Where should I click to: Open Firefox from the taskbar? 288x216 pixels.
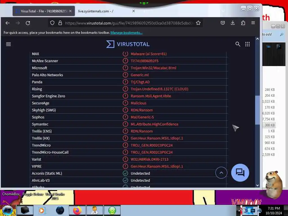pyautogui.click(x=77, y=210)
